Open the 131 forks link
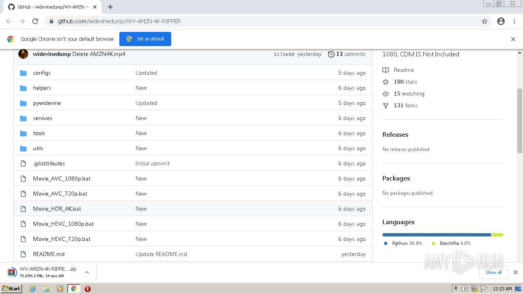The height and width of the screenshot is (294, 523). (406, 106)
